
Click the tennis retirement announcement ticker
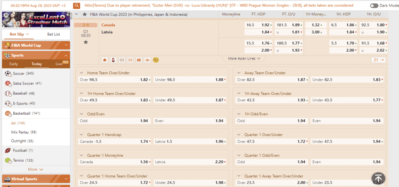tap(219, 5)
